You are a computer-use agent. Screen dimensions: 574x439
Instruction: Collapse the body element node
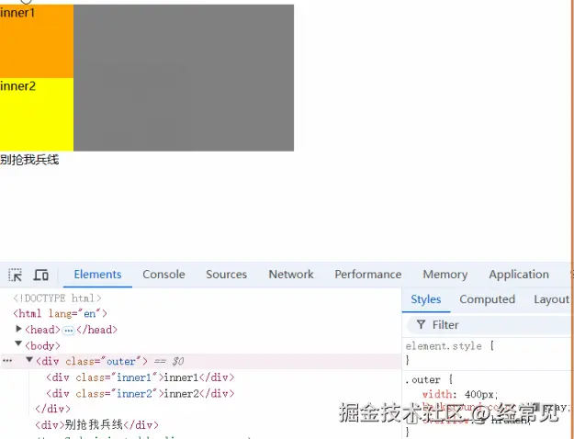click(18, 343)
